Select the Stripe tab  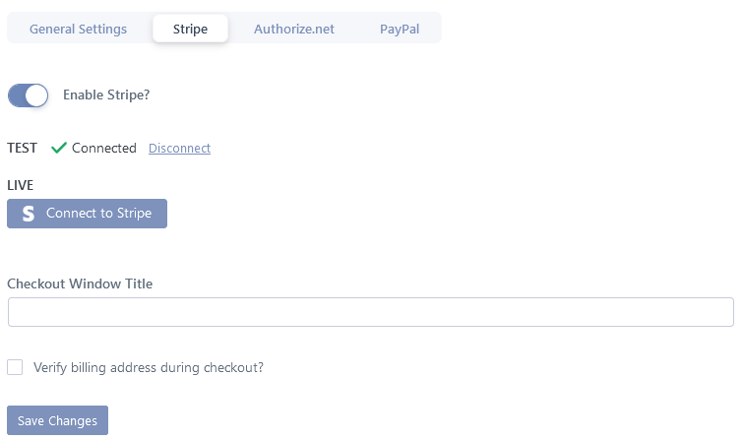[x=190, y=29]
